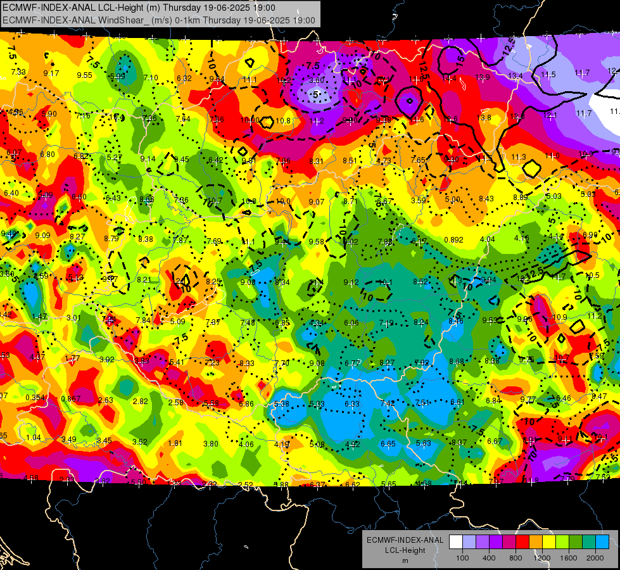Screen dimensions: 620x570
Task: Click the unit label m in the legend
Action: pyautogui.click(x=405, y=560)
